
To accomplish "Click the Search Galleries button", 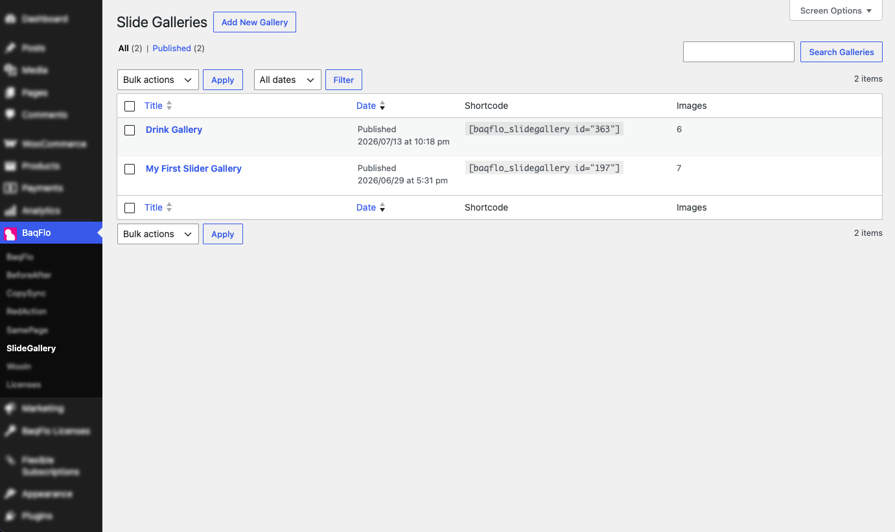I will coord(841,52).
